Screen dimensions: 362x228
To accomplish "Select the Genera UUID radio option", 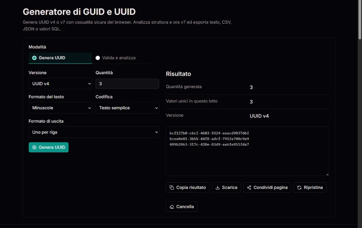I will [x=60, y=58].
